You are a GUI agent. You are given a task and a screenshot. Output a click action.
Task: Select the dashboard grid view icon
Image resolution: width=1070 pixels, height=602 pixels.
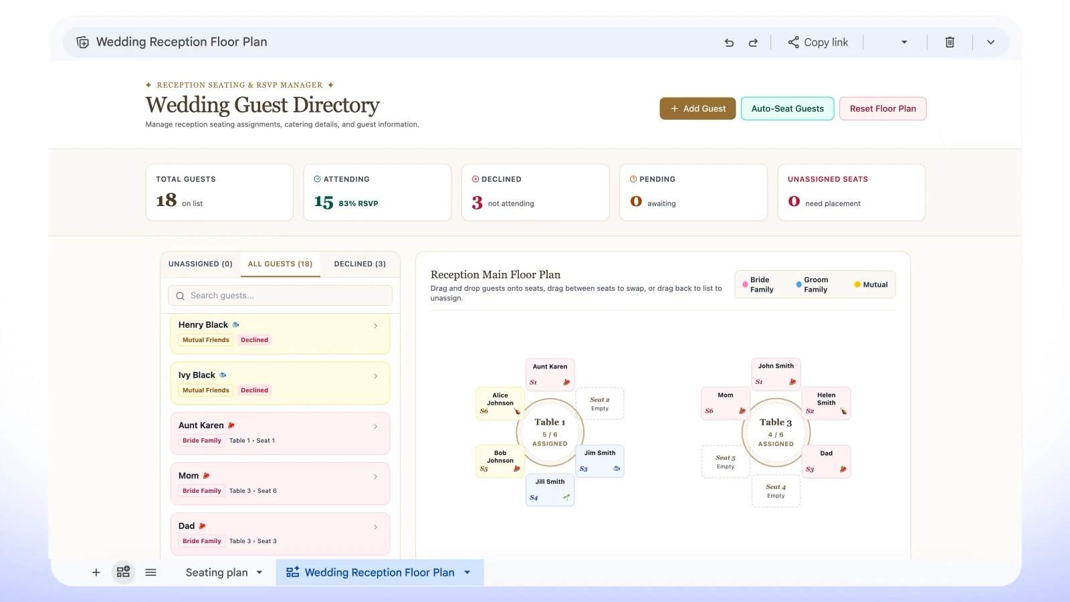123,573
